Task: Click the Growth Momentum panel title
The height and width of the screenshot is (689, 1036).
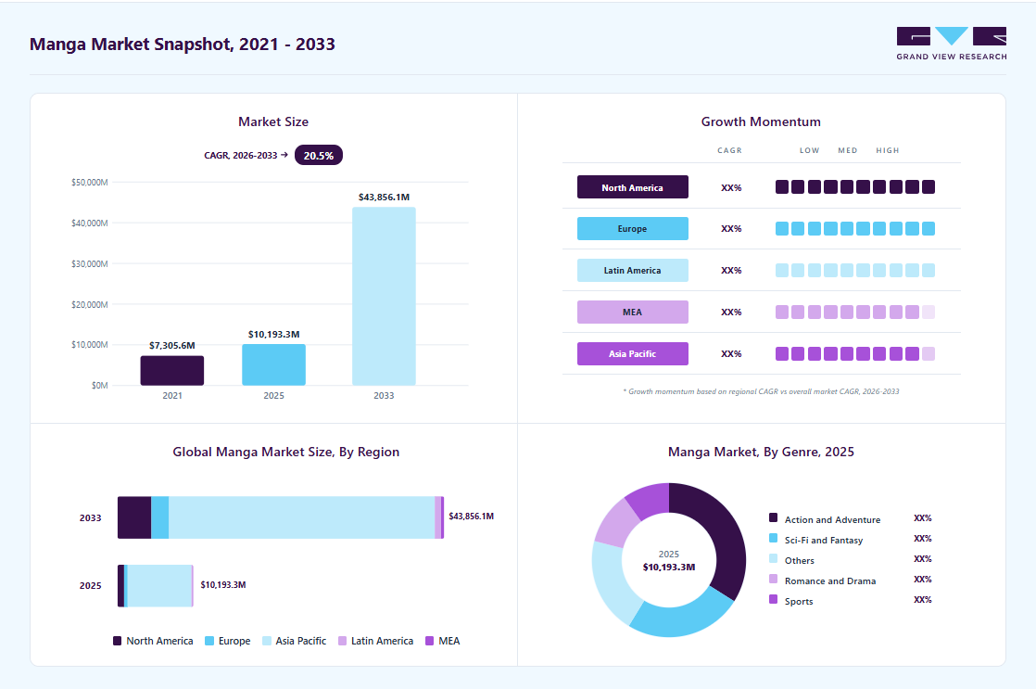Action: (x=761, y=121)
